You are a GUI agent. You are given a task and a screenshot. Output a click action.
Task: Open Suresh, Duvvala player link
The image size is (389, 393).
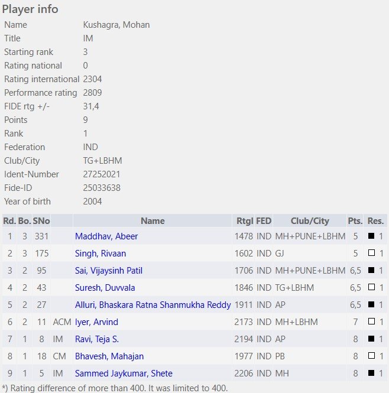tap(105, 288)
